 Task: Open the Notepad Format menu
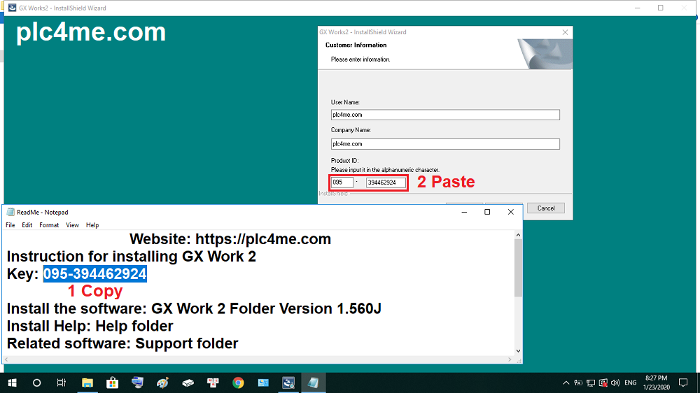[49, 225]
